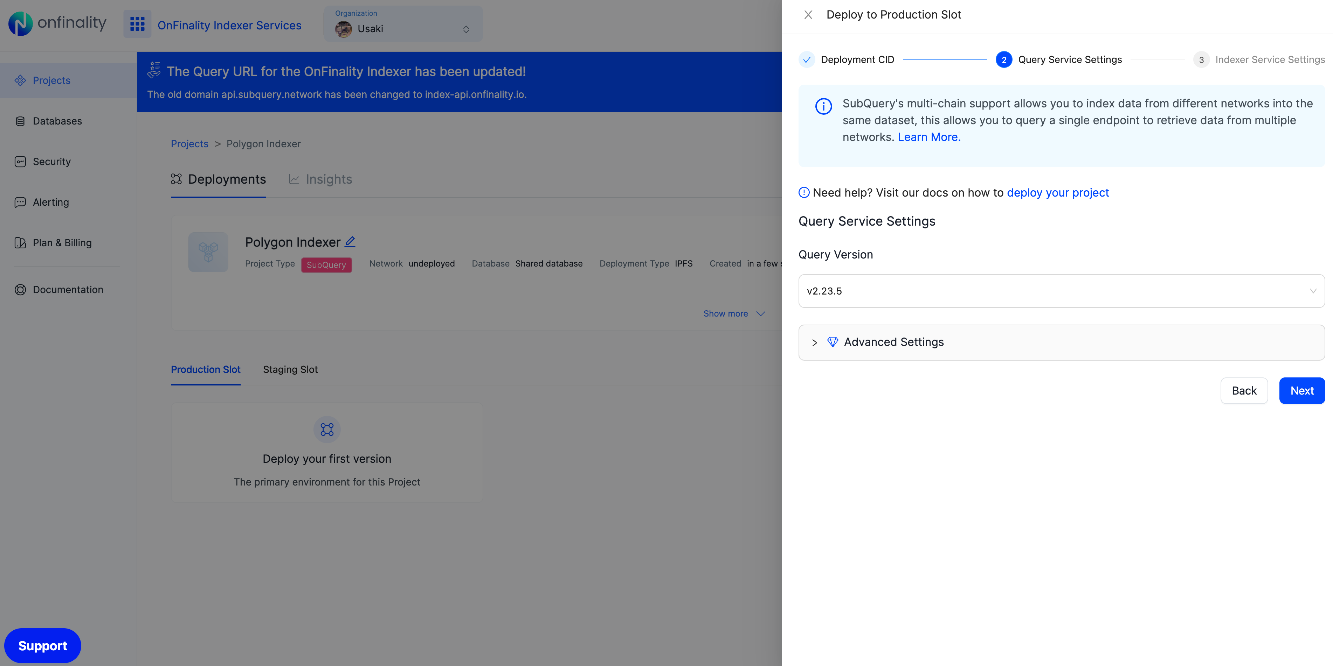The height and width of the screenshot is (666, 1333).
Task: Click the onfinality logo
Action: 57,23
